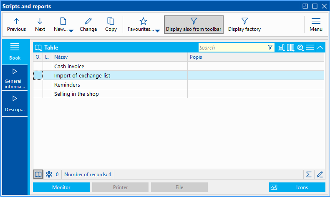Click the window dock layout icon in title bar
Viewport: 330px width, 197px height.
point(305,6)
